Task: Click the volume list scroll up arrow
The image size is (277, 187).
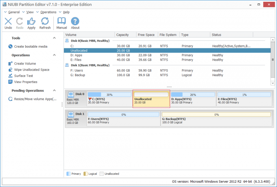Action: click(273, 40)
